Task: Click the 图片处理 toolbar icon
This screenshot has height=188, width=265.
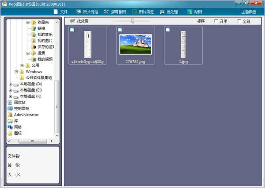Action: (x=79, y=12)
